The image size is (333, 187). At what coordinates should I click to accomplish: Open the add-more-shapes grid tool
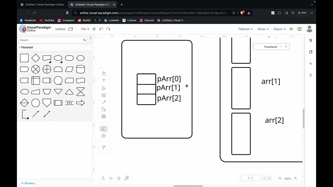(x=104, y=136)
